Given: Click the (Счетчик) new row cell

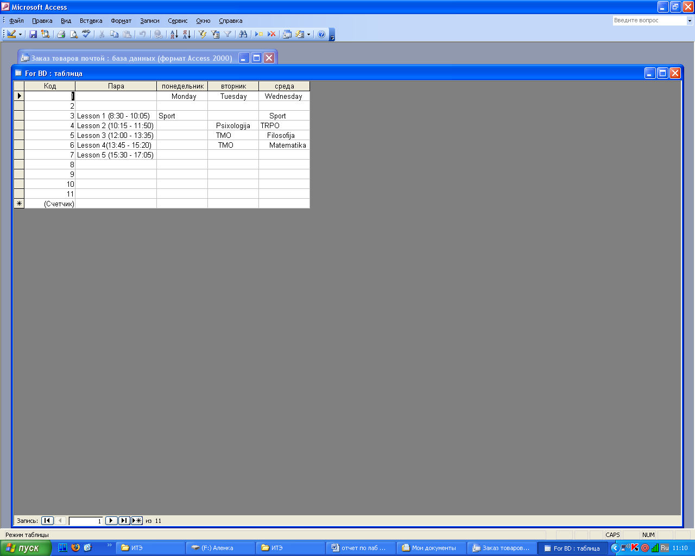Looking at the screenshot, I should tap(50, 204).
